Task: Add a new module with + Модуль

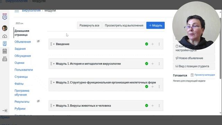Action: click(155, 25)
